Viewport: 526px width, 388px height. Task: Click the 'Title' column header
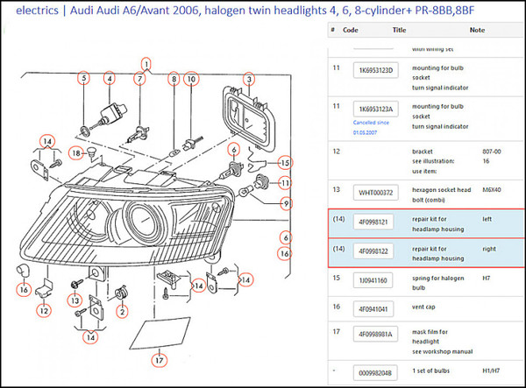coord(399,29)
